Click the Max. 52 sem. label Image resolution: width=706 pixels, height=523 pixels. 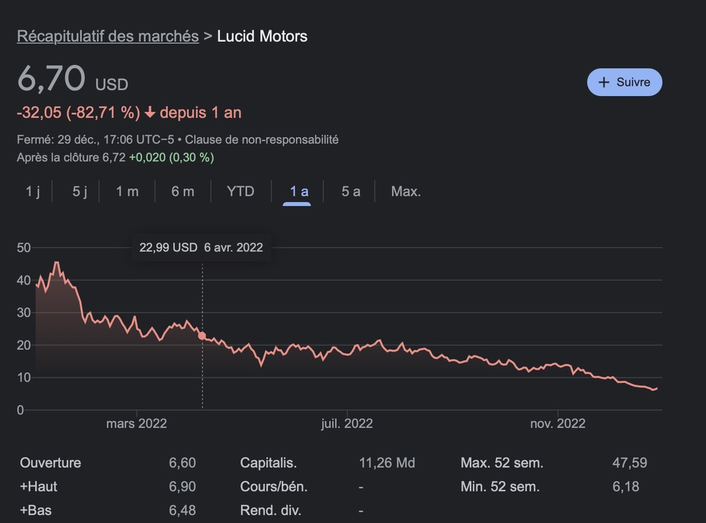tap(502, 463)
